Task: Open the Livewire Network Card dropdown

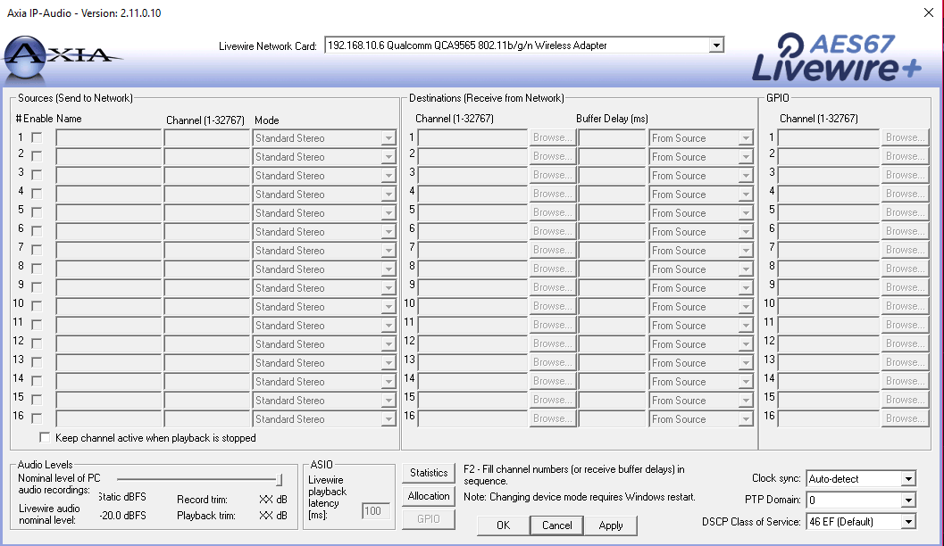Action: [x=716, y=45]
